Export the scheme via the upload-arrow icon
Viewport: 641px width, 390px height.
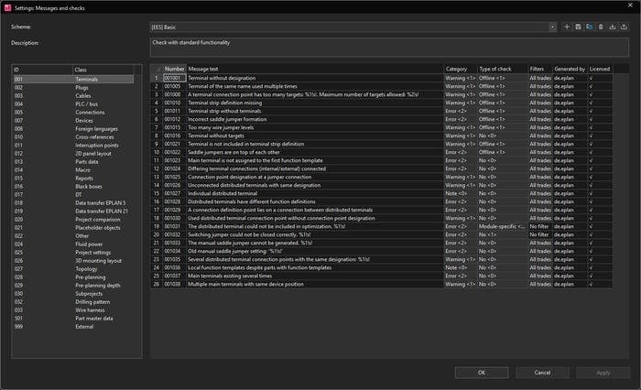tap(624, 27)
